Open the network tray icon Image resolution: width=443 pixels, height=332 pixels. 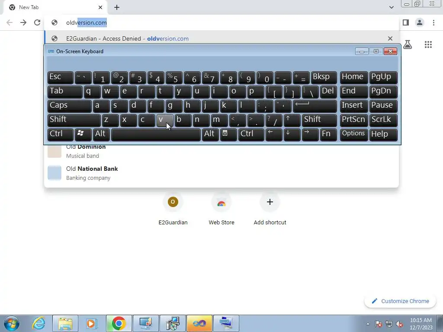click(389, 324)
